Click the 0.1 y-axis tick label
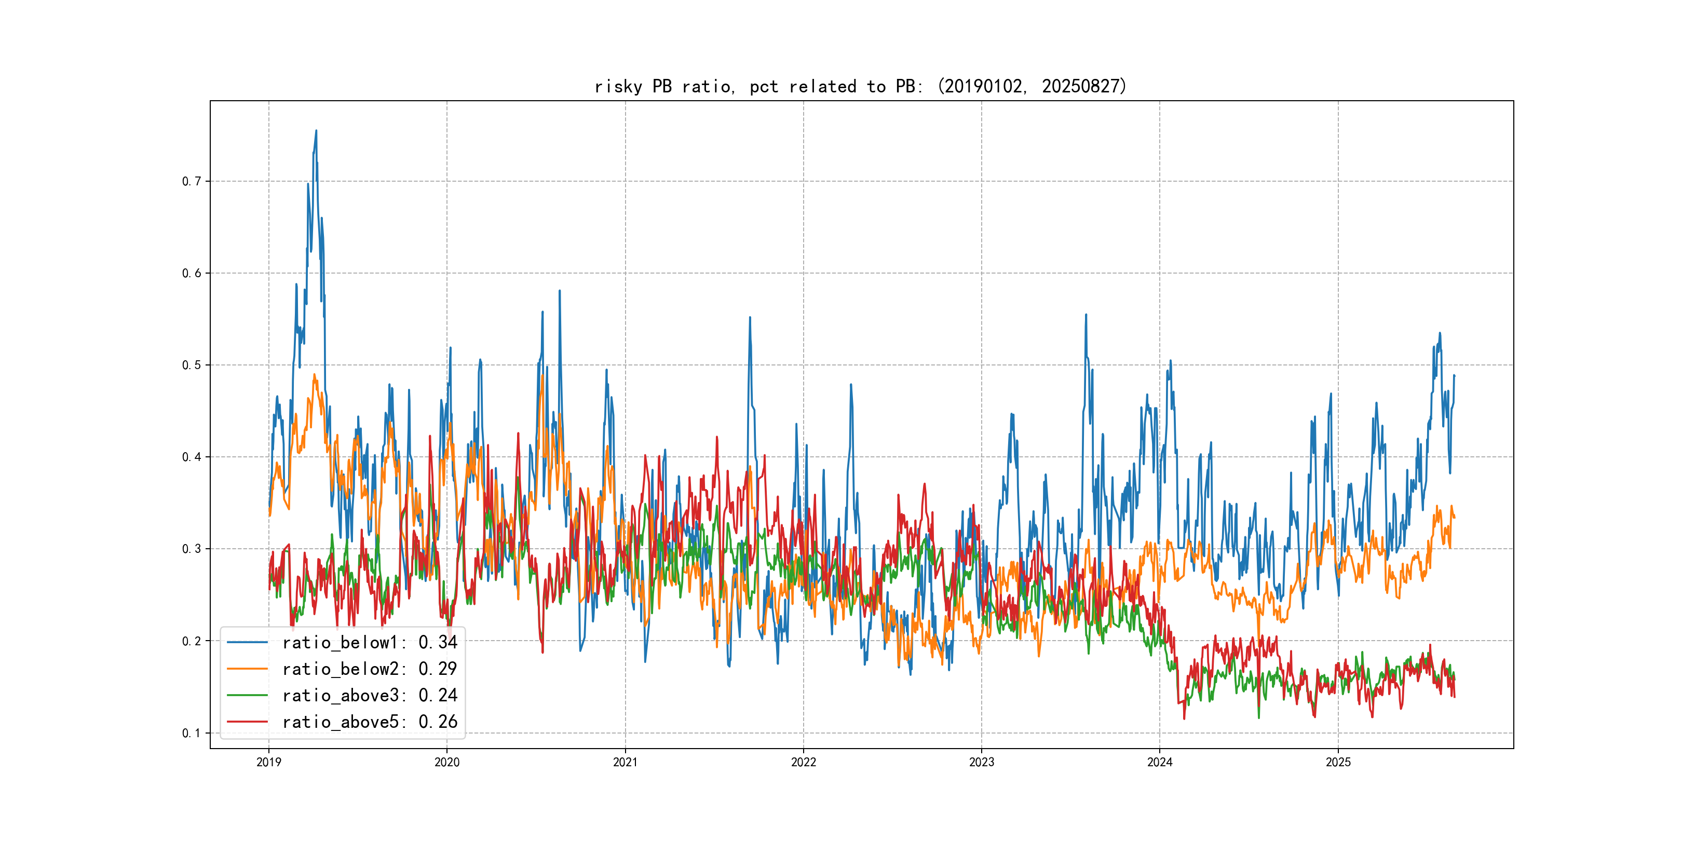The image size is (1682, 841). [x=192, y=733]
